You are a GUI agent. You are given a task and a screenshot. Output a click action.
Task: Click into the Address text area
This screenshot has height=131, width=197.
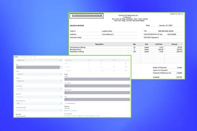pyautogui.click(x=39, y=82)
